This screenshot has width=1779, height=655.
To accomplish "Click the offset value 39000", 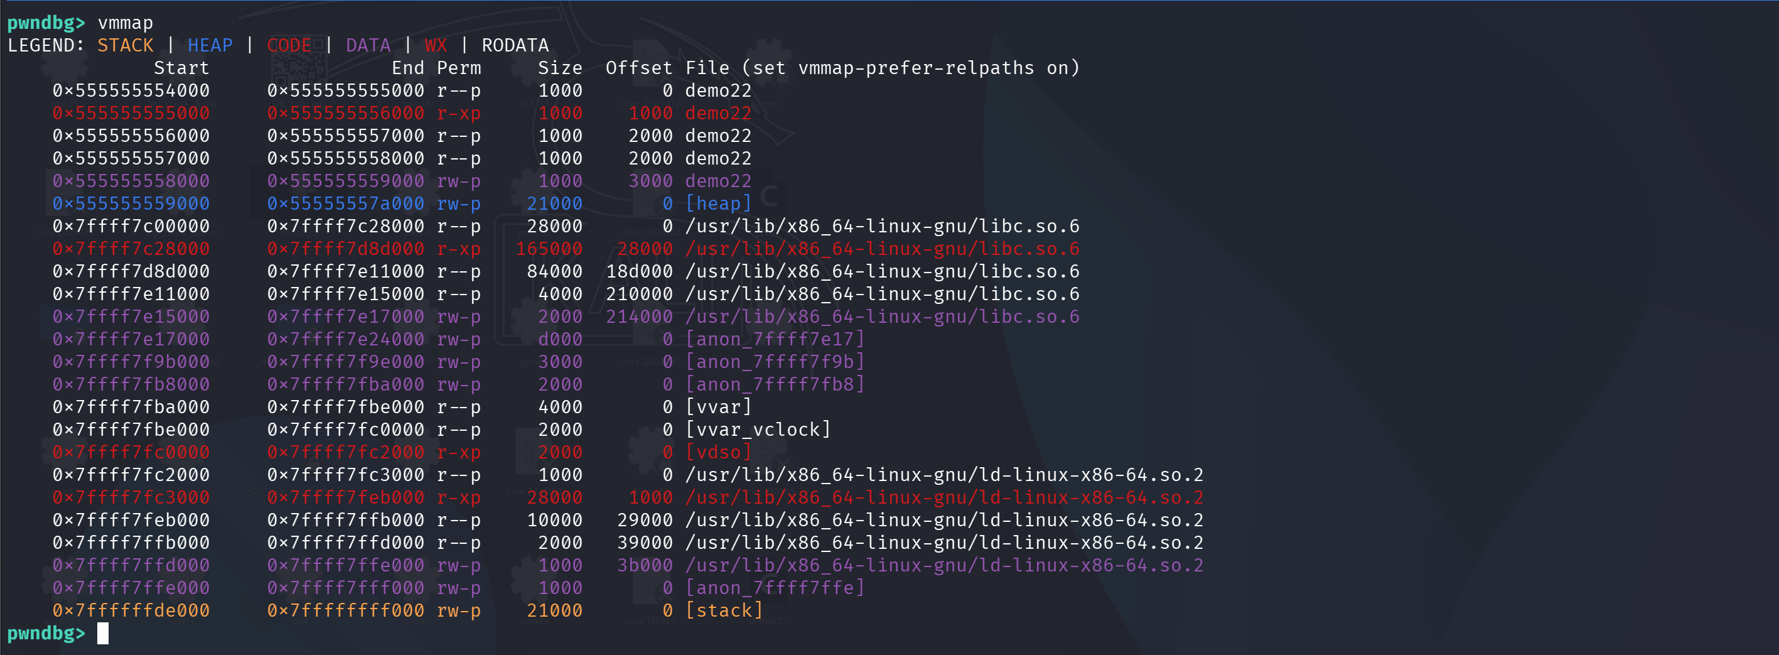I will pos(644,543).
